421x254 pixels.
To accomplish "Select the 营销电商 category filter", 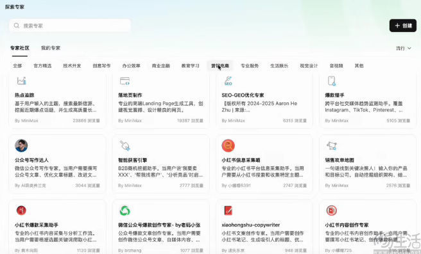I will pos(220,65).
